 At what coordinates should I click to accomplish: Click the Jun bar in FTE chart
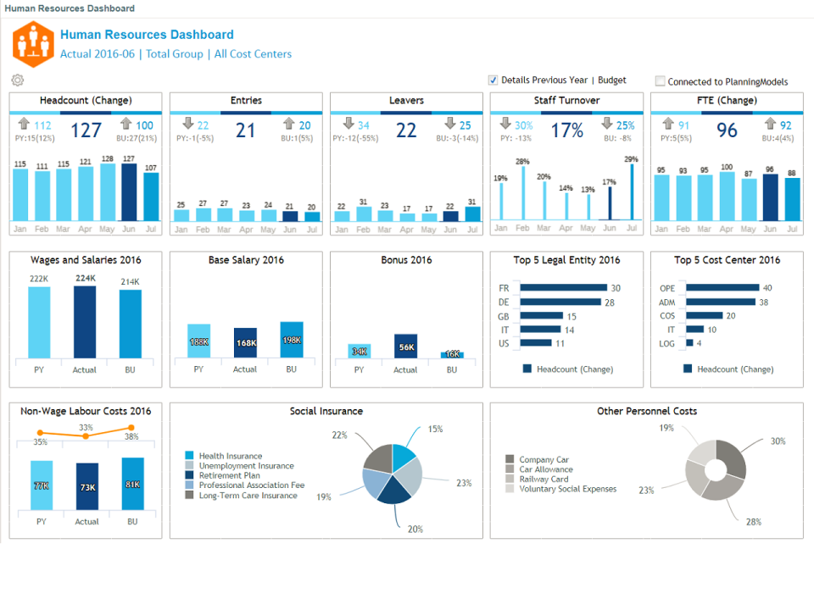(771, 197)
